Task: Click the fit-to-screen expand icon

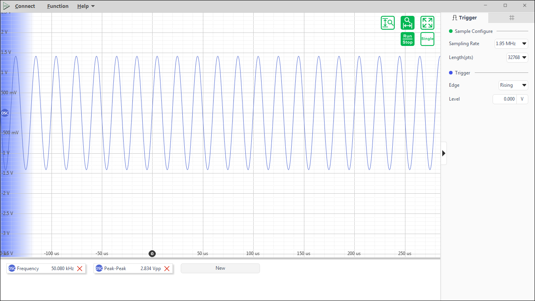Action: tap(427, 23)
